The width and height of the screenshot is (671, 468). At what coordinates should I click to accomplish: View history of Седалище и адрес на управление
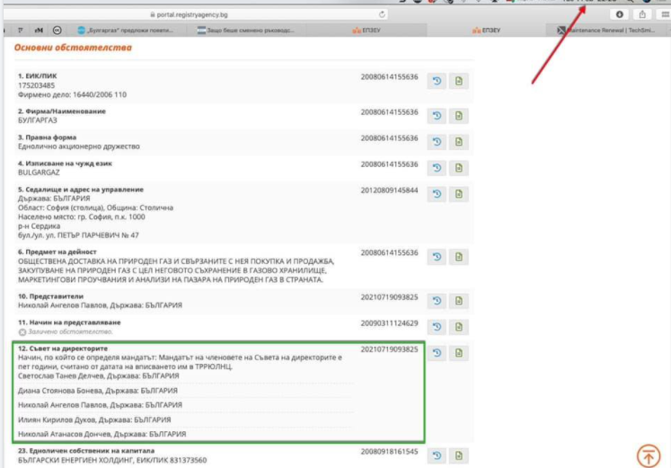437,194
